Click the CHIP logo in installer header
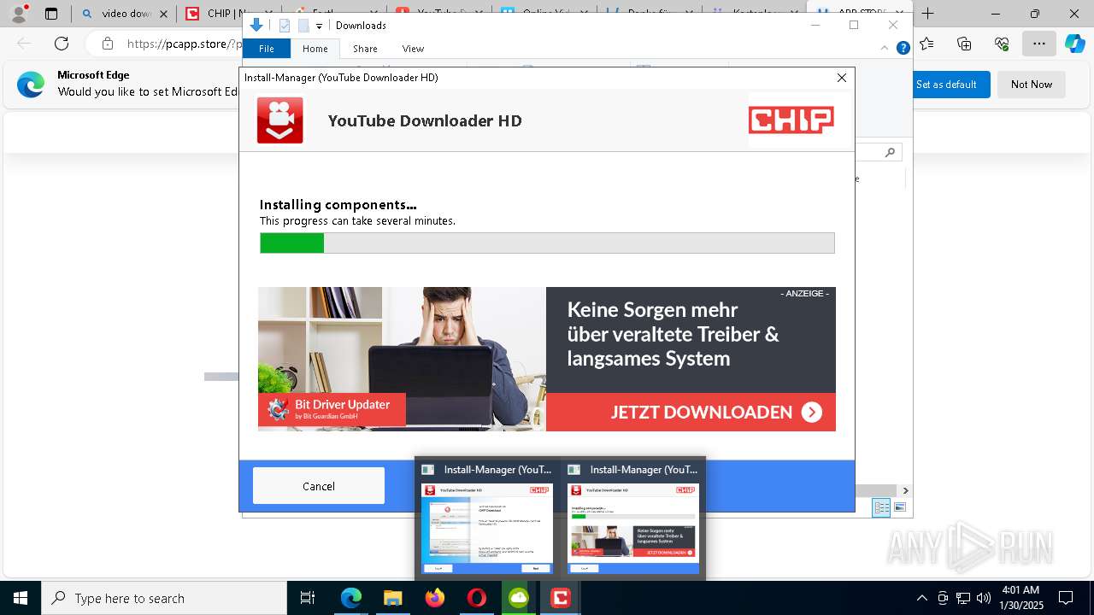Image resolution: width=1094 pixels, height=615 pixels. pos(791,120)
